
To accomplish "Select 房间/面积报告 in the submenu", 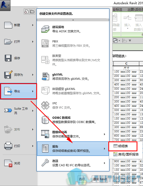I will (126, 154).
